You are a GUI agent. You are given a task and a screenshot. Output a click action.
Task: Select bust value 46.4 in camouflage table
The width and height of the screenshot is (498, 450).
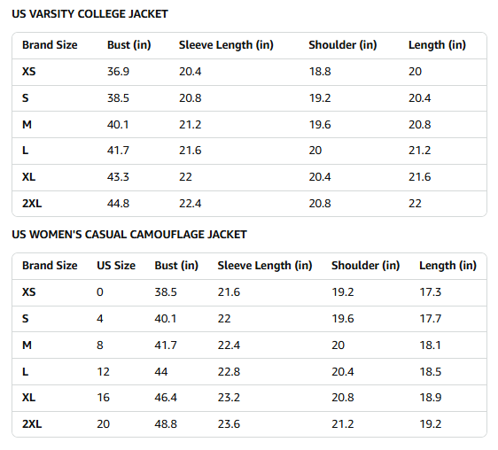[x=166, y=397]
